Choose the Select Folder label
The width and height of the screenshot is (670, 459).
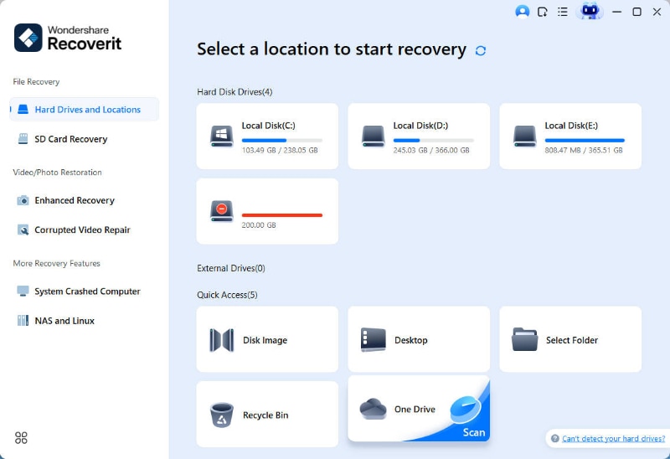click(x=572, y=340)
